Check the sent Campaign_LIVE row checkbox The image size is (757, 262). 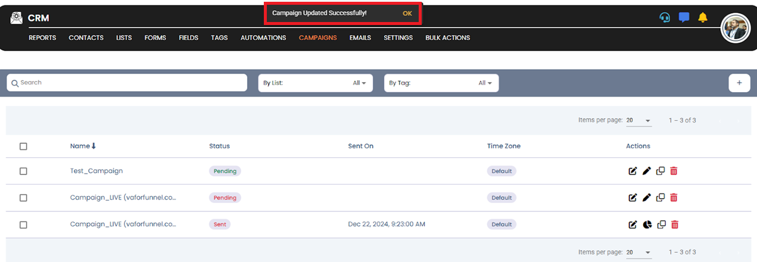tap(23, 224)
